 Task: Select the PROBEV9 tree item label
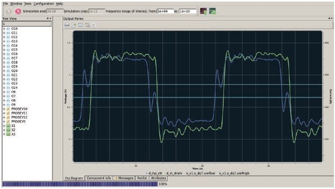click(18, 121)
